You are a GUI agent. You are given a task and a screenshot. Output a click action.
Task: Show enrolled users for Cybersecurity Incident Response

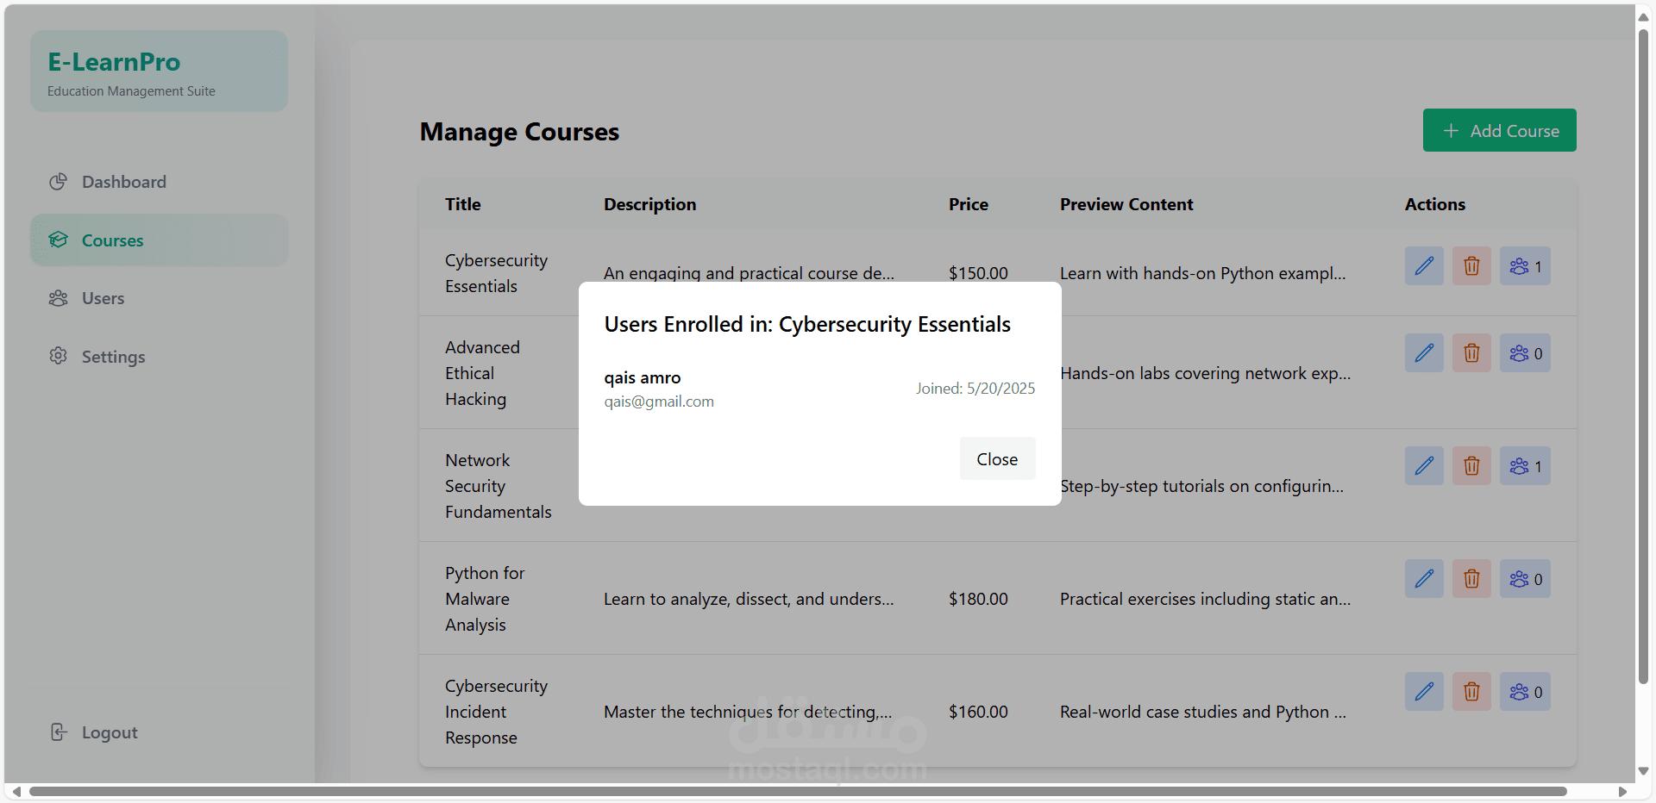(x=1525, y=692)
